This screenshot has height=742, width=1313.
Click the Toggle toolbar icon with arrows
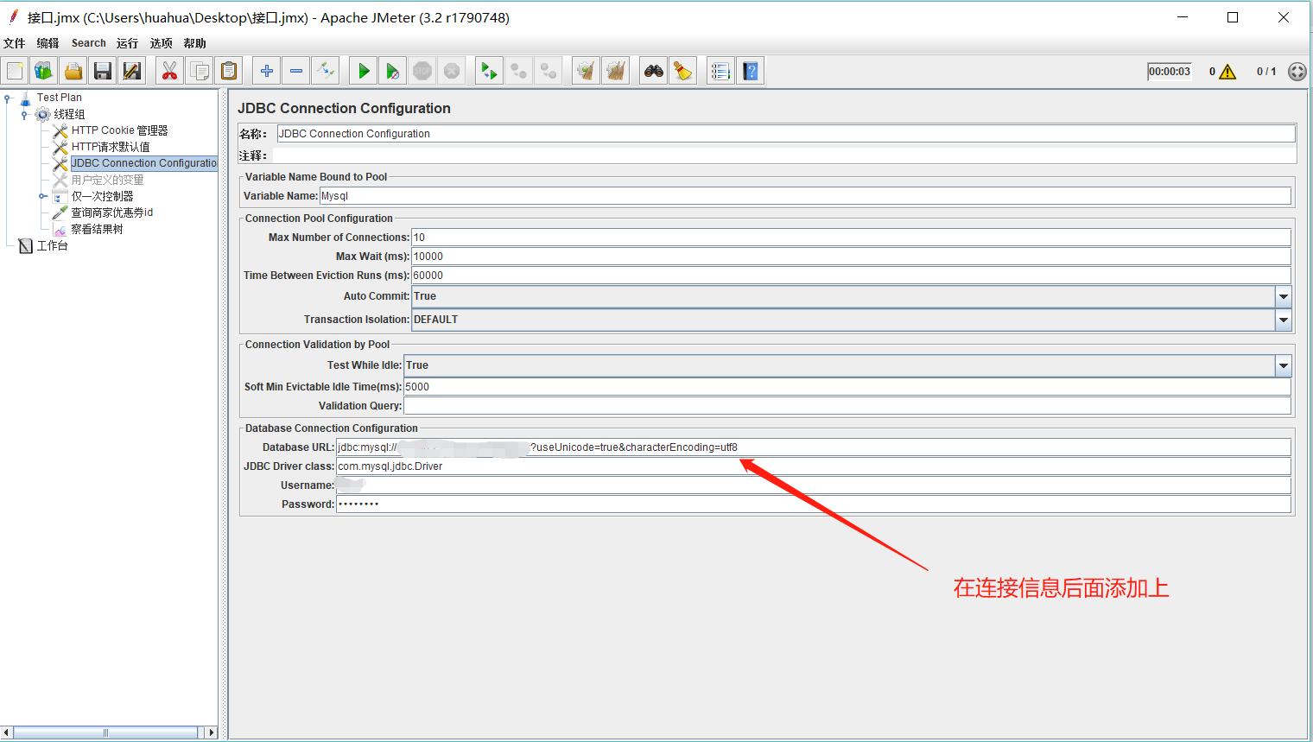tap(325, 71)
